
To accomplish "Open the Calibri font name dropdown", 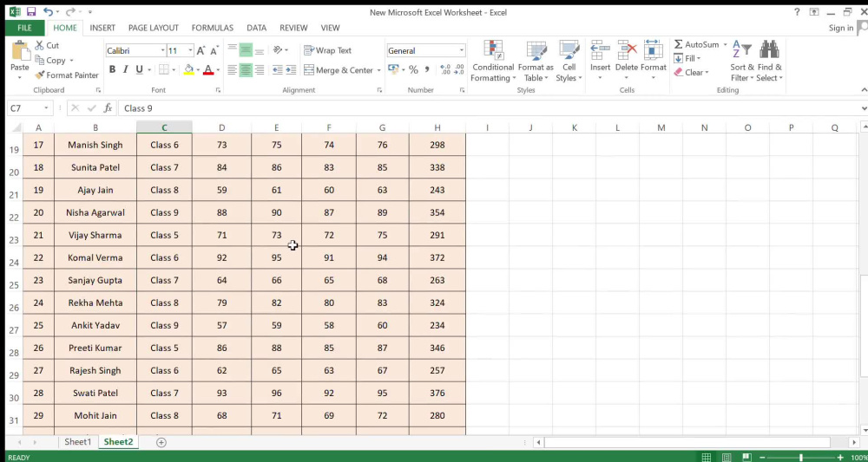I will click(x=163, y=51).
